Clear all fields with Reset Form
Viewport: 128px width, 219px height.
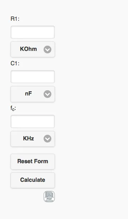point(33,161)
